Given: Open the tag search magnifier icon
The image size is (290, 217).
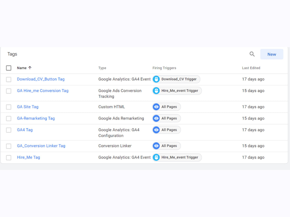Looking at the screenshot, I should click(x=252, y=54).
